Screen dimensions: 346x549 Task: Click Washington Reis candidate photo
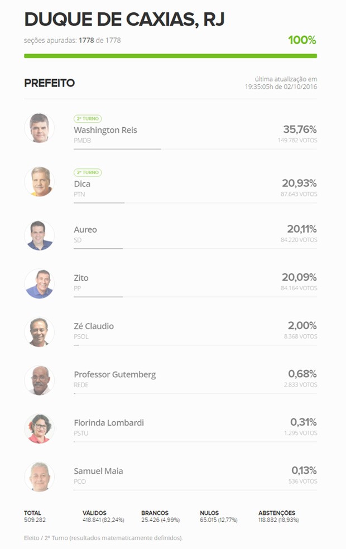point(39,128)
